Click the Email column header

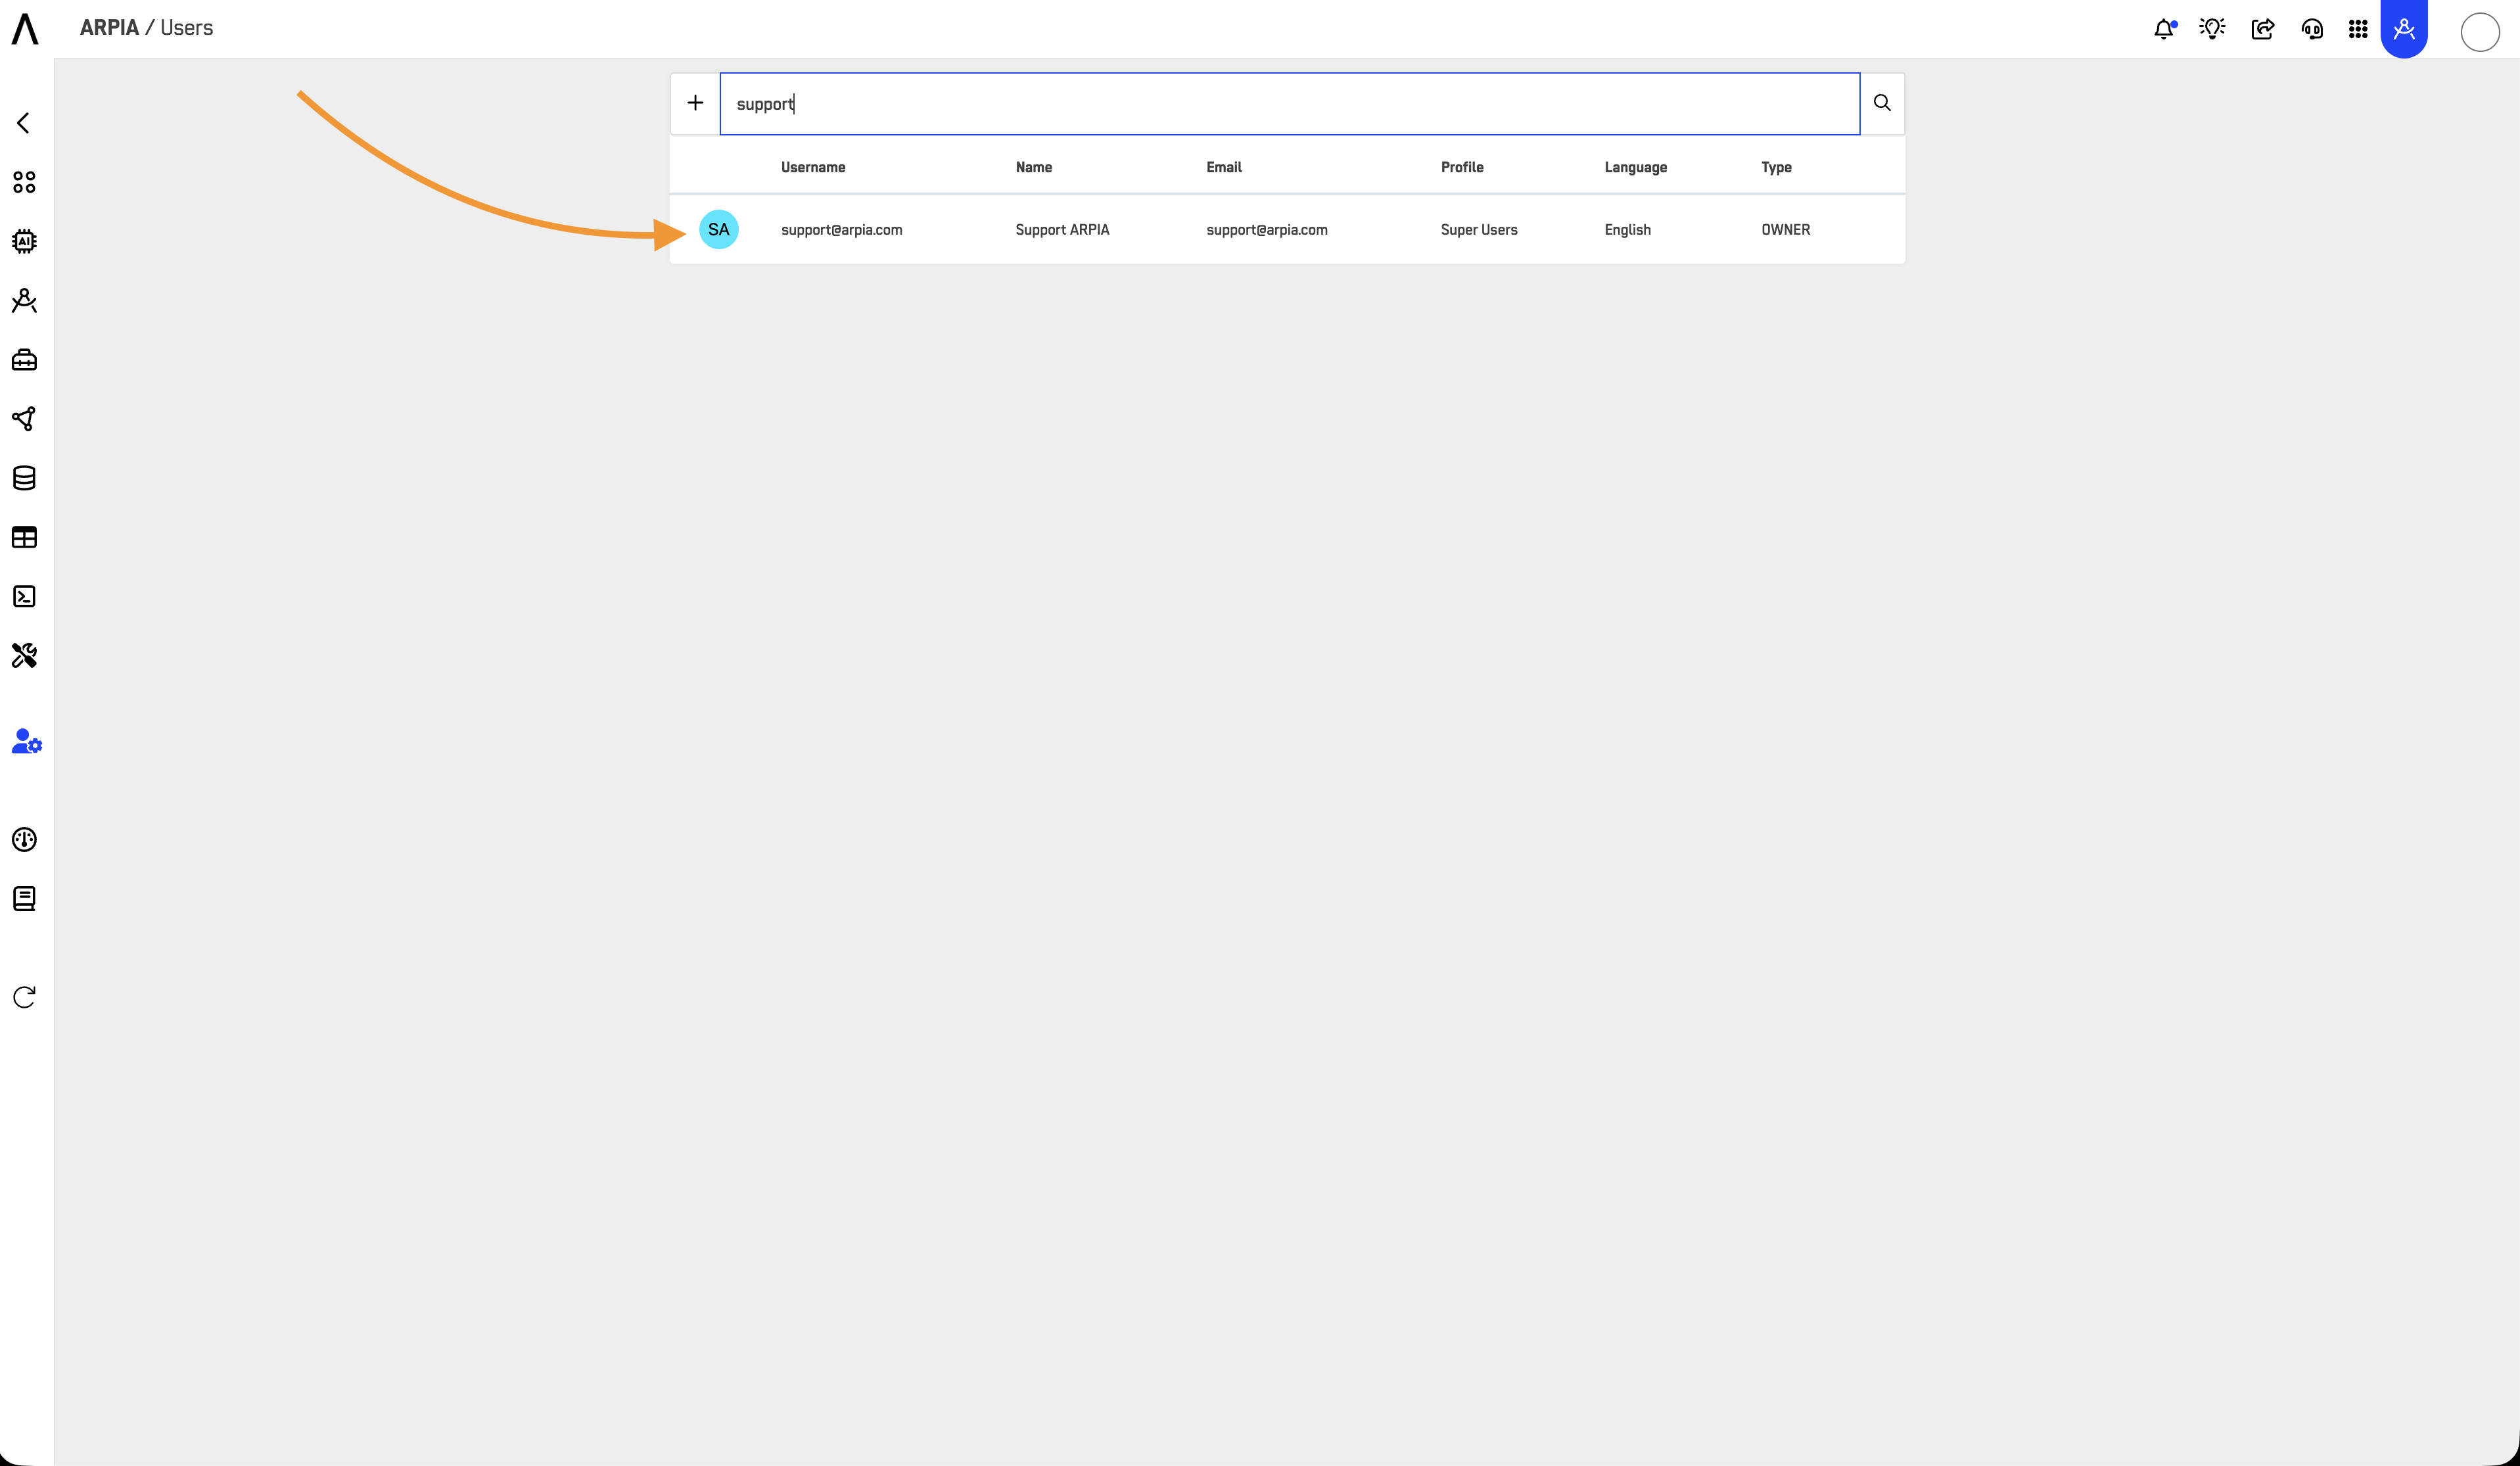tap(1223, 167)
